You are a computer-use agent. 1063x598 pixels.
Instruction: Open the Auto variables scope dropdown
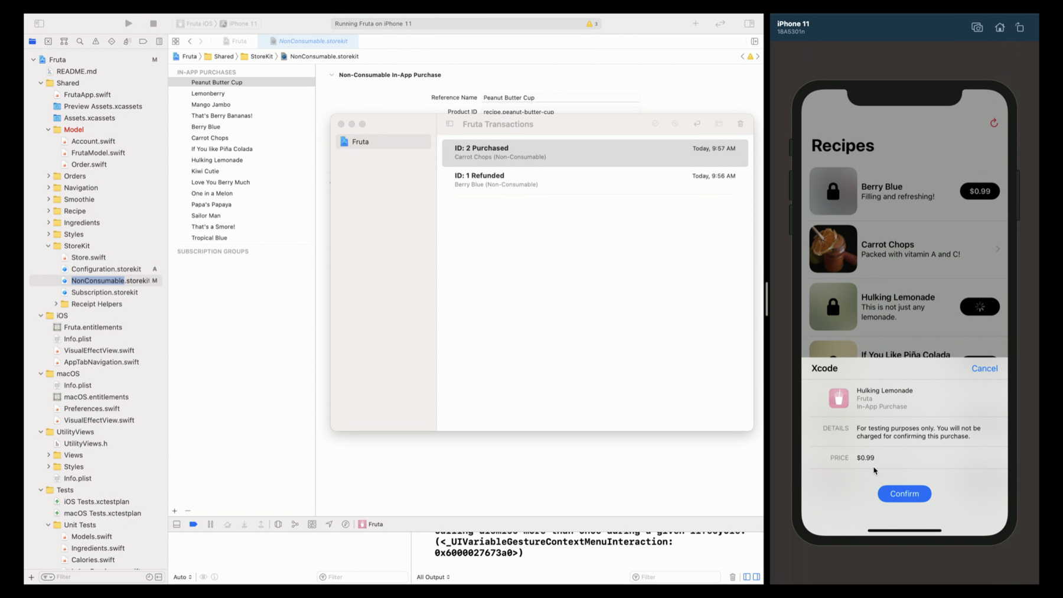coord(182,577)
